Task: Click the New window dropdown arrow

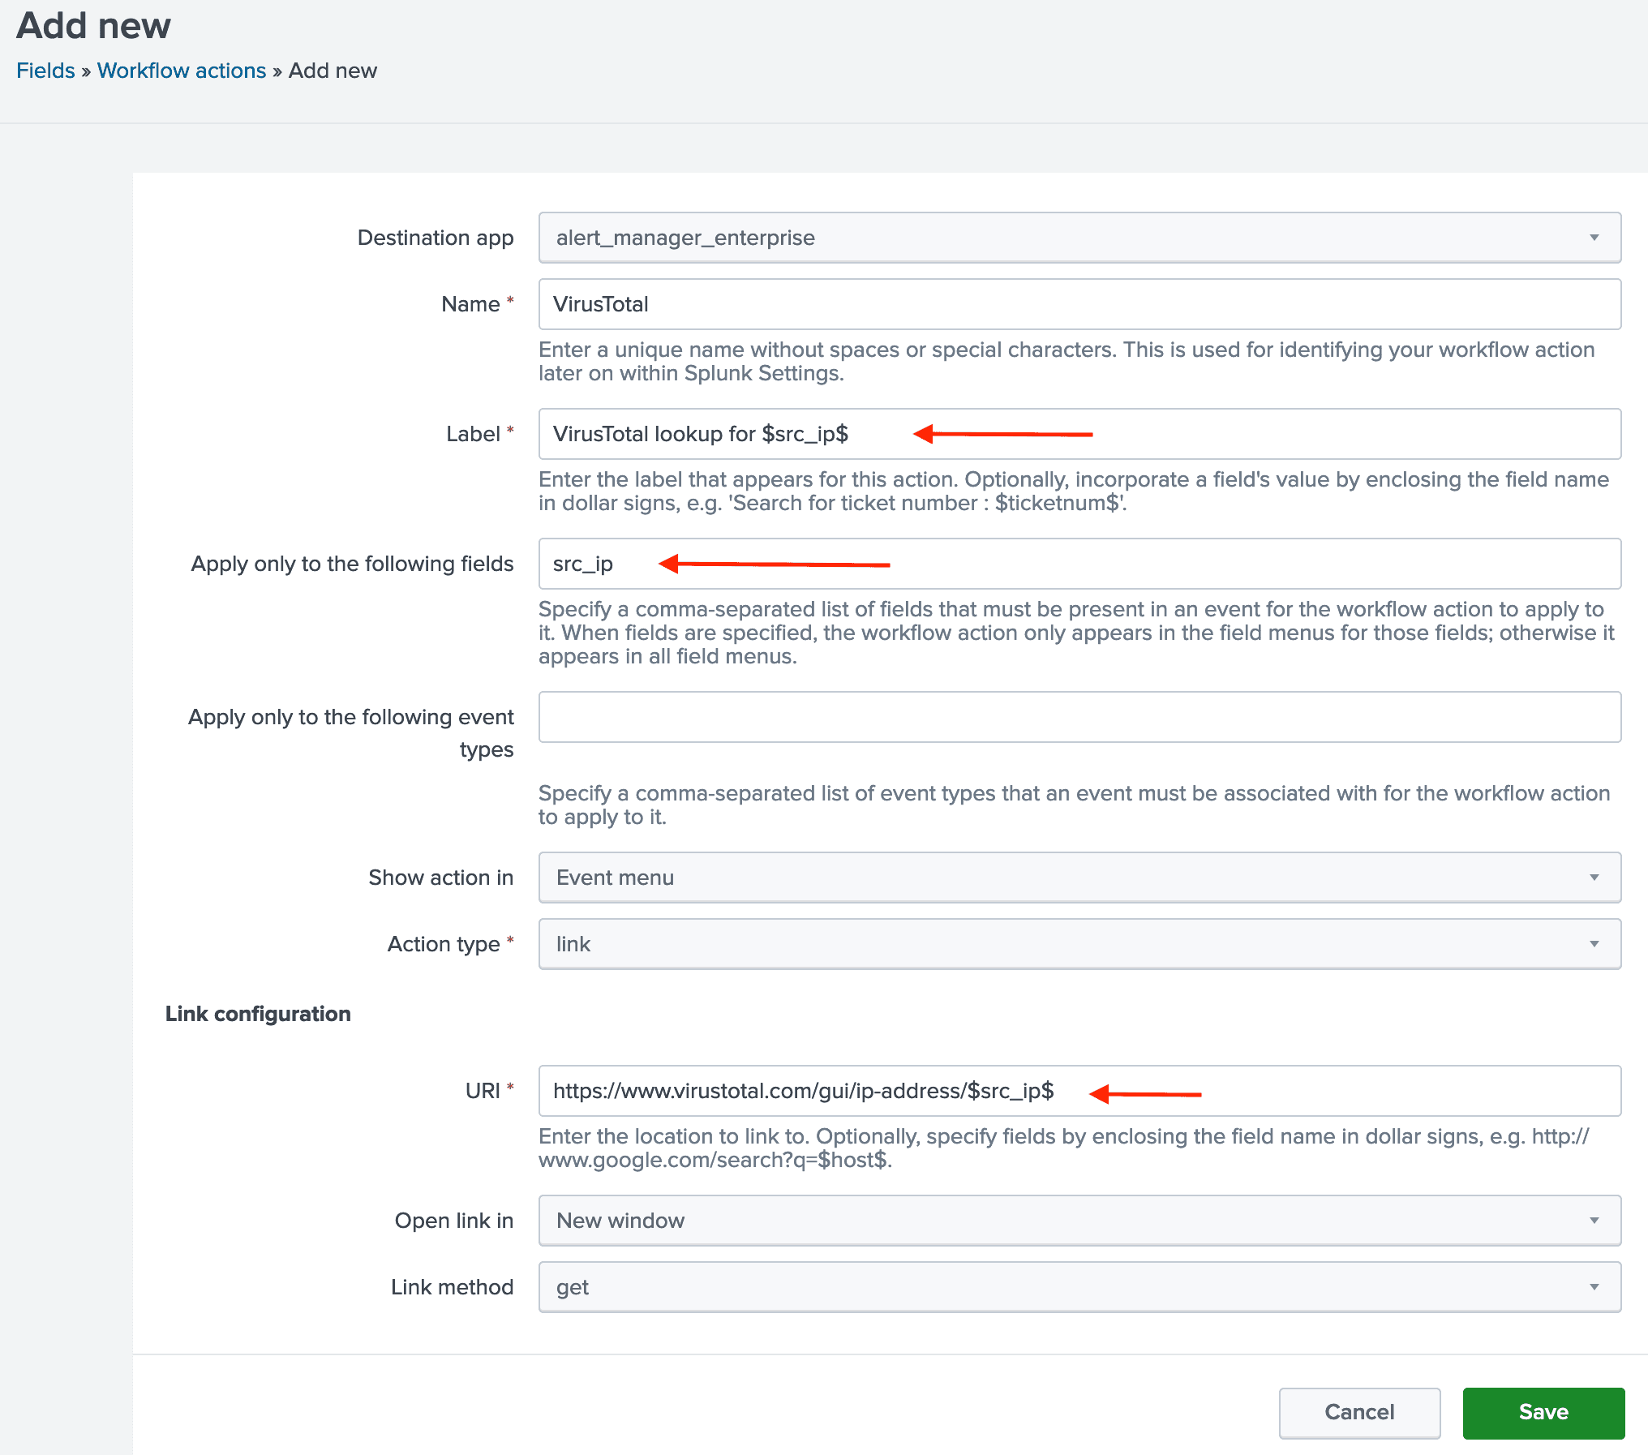Action: click(1594, 1221)
